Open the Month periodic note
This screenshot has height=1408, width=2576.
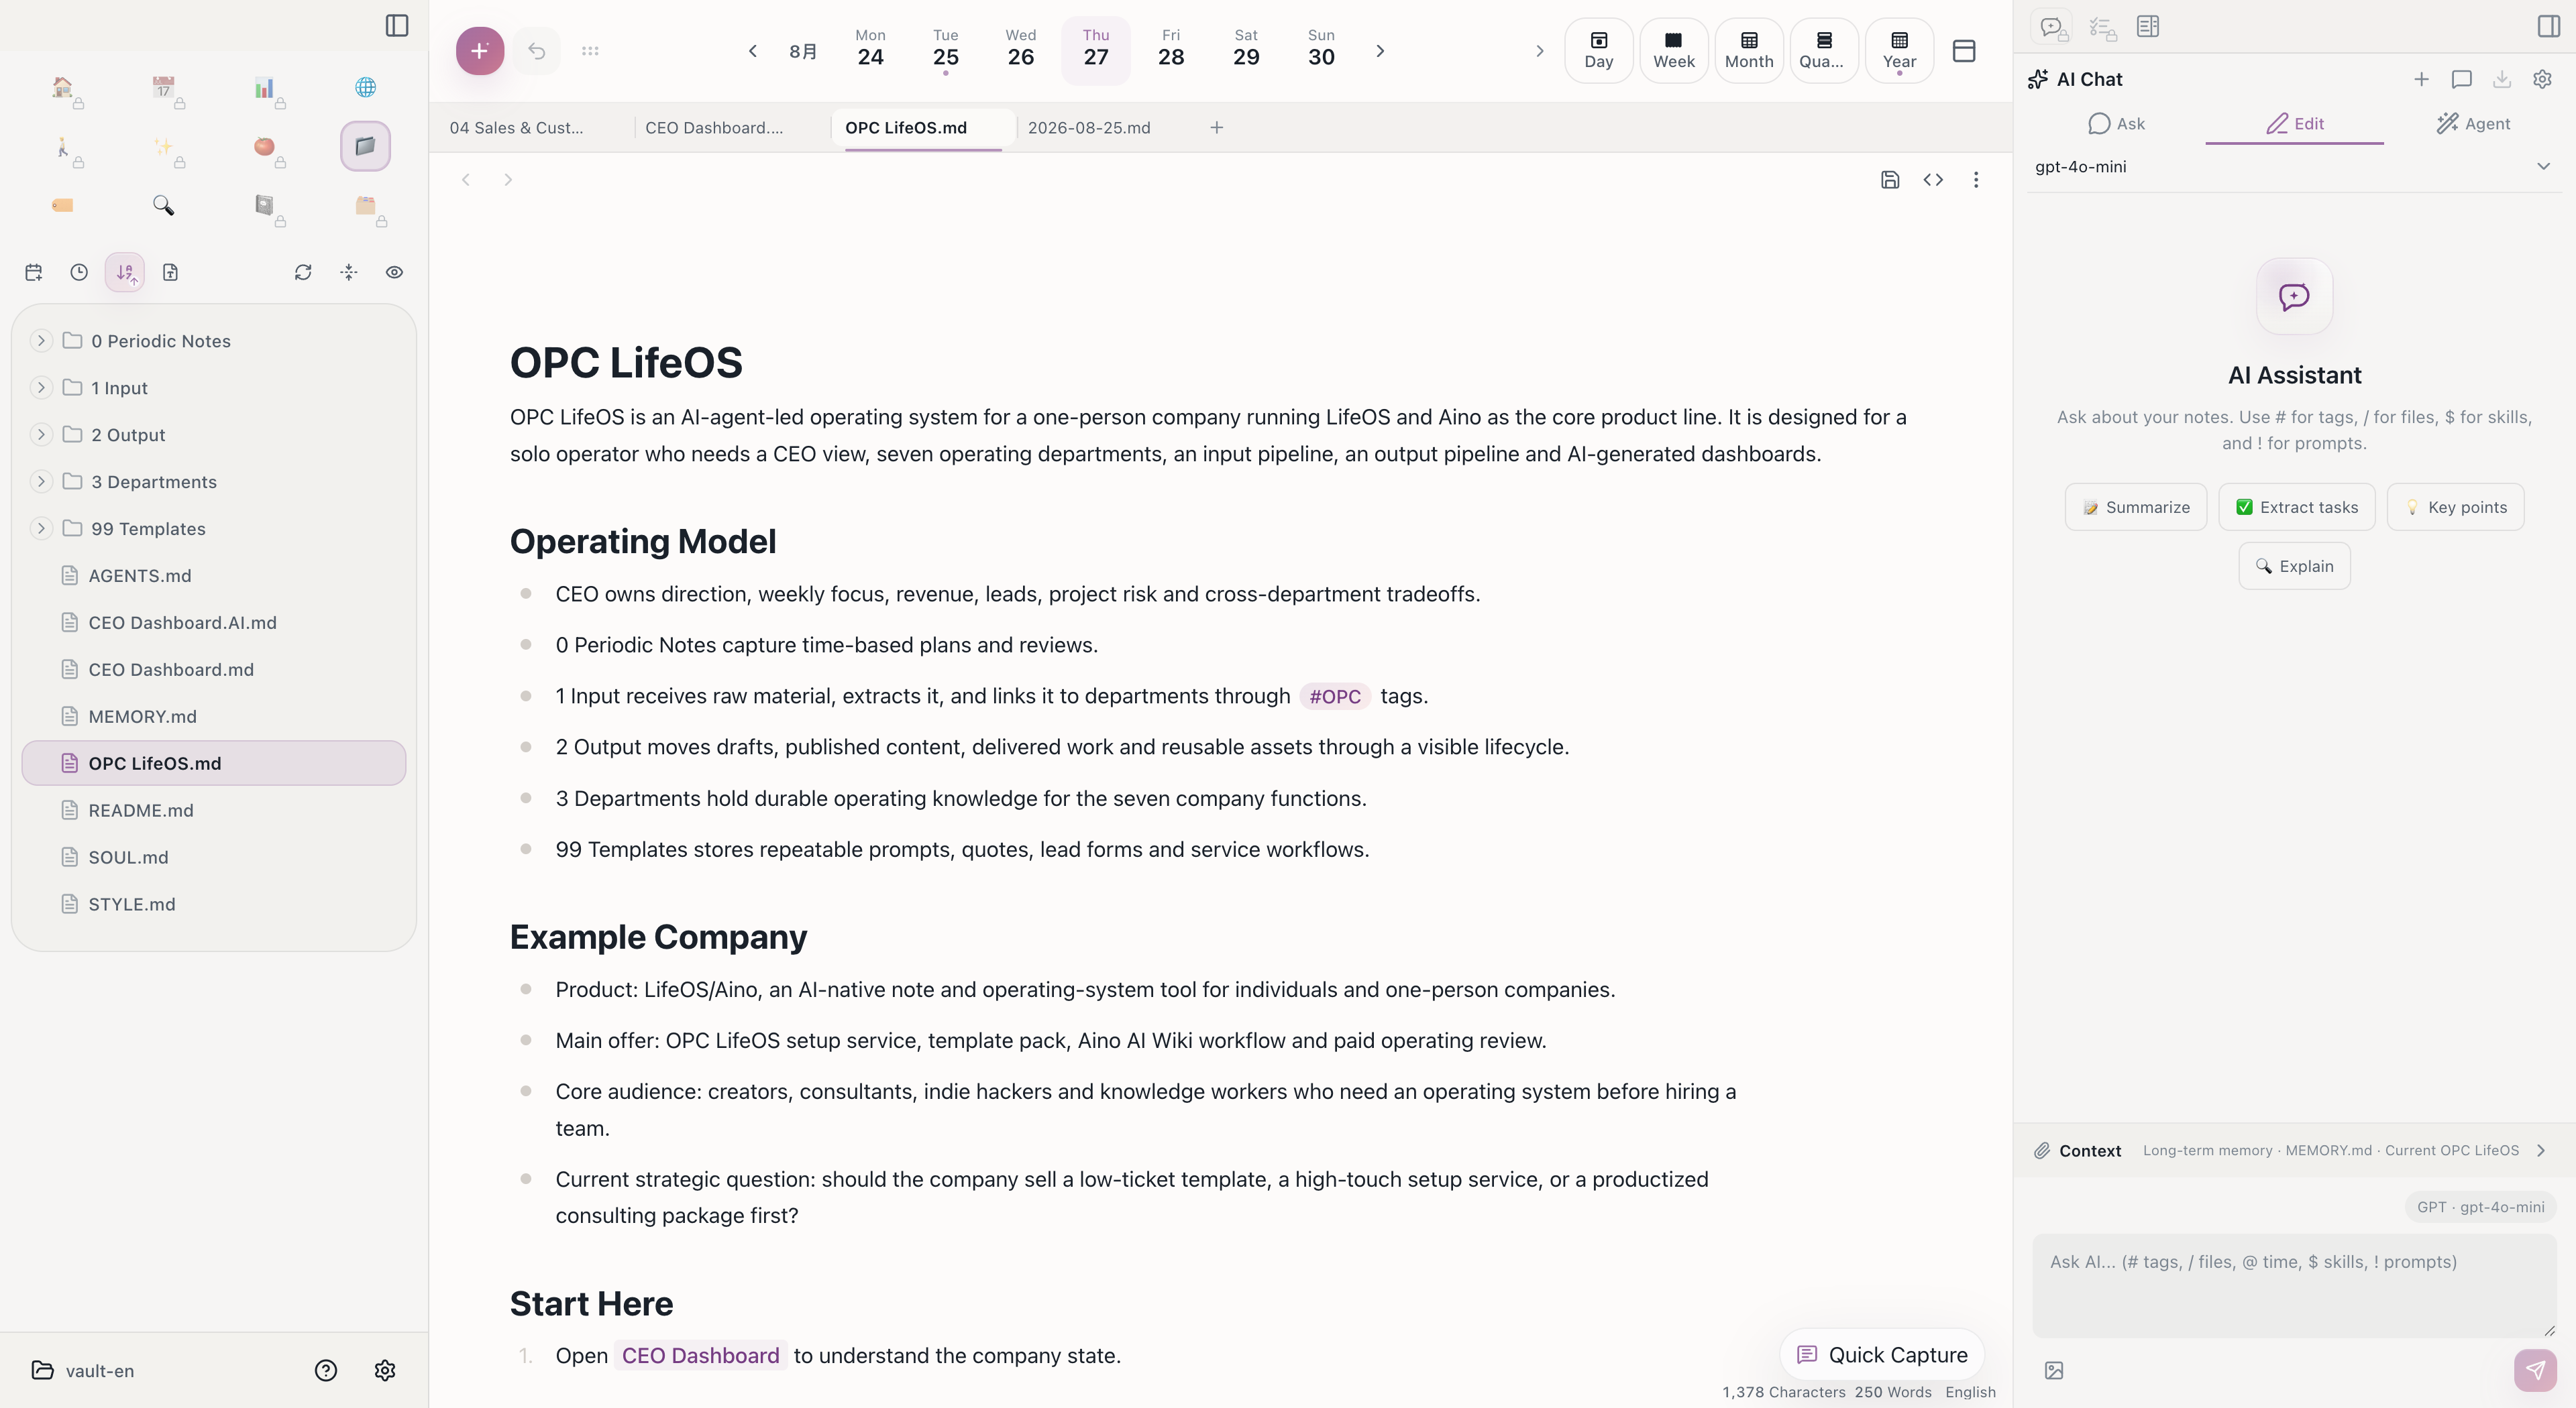1749,50
